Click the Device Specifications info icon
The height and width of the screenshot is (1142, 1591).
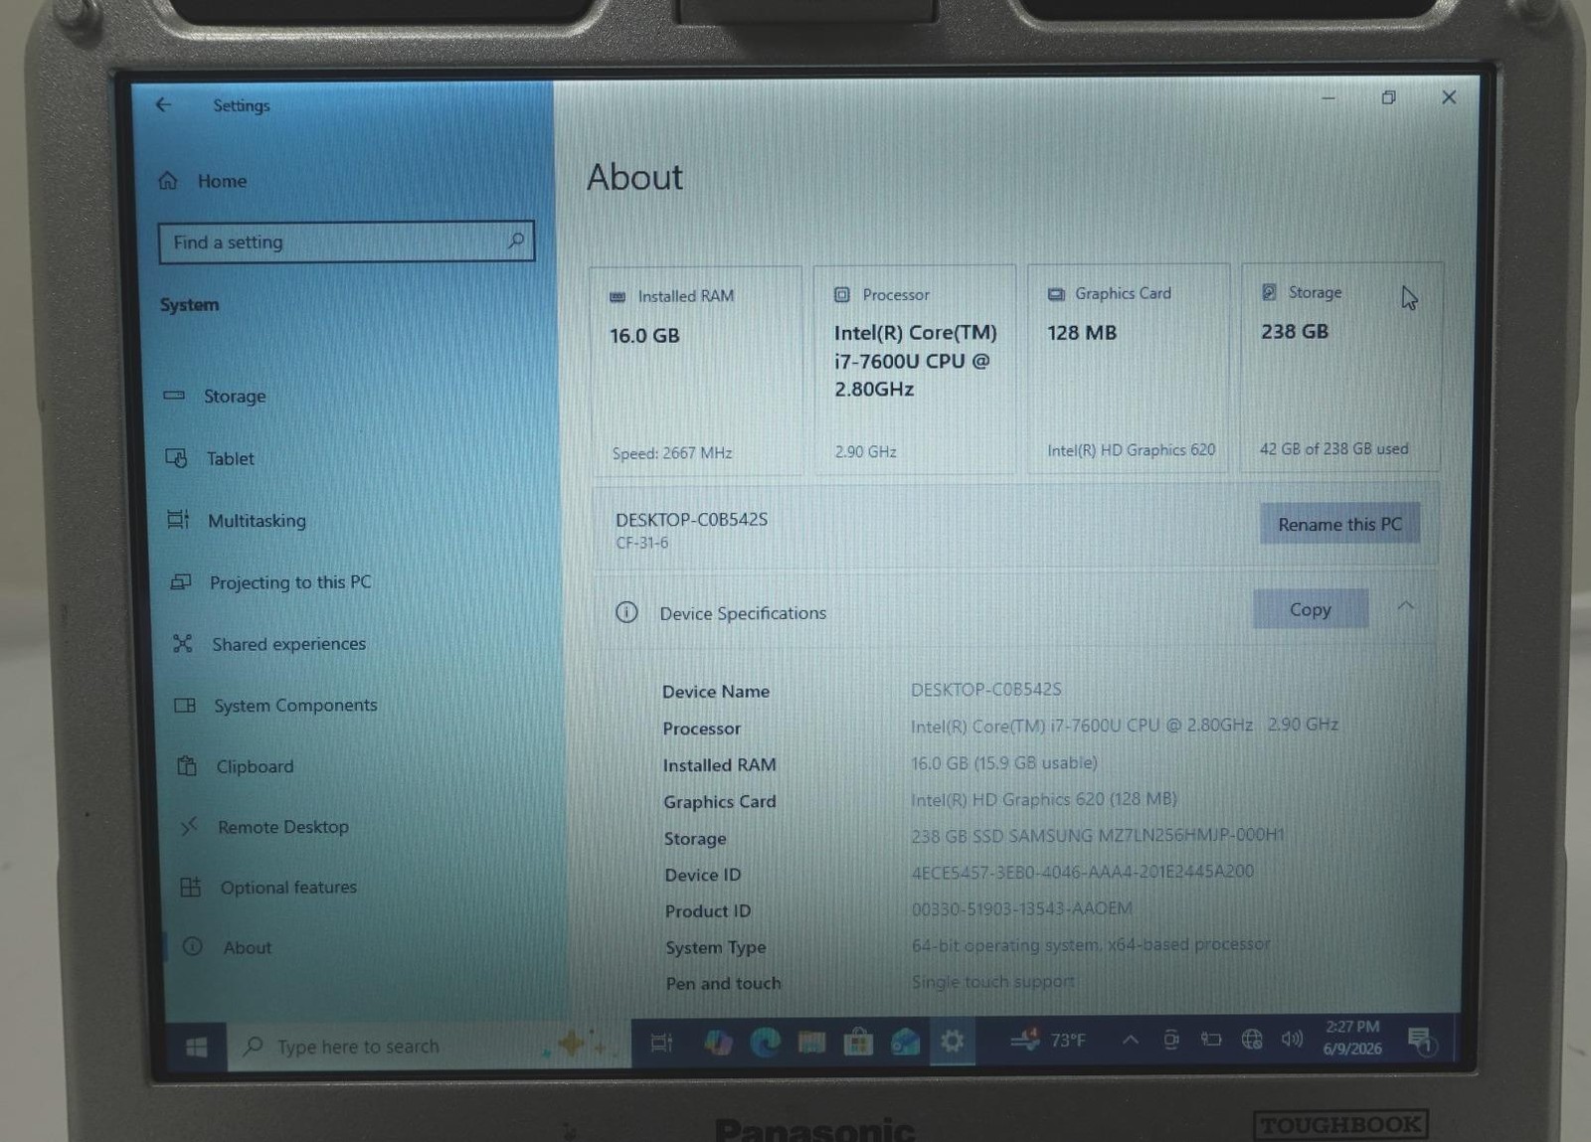626,612
